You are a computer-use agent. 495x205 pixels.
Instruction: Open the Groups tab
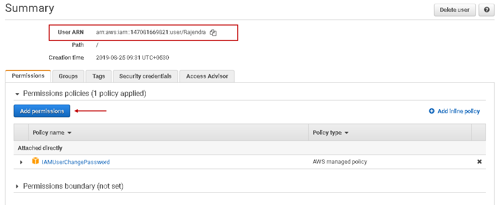pos(68,76)
